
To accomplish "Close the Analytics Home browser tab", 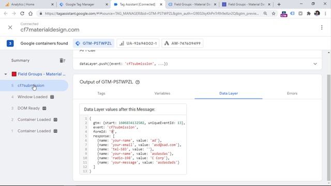I will click(52, 4).
